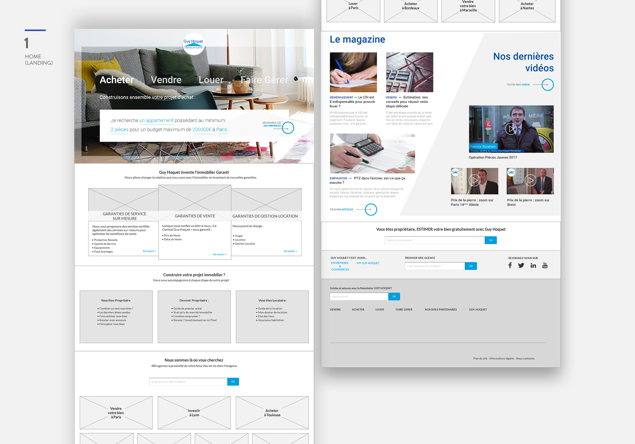Click the Facebook icon under Rejoignez-nous sur
This screenshot has width=635, height=444.
pyautogui.click(x=510, y=265)
